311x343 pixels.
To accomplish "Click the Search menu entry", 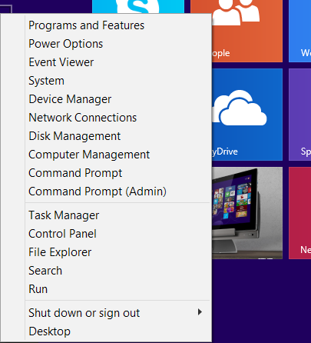I will click(45, 271).
